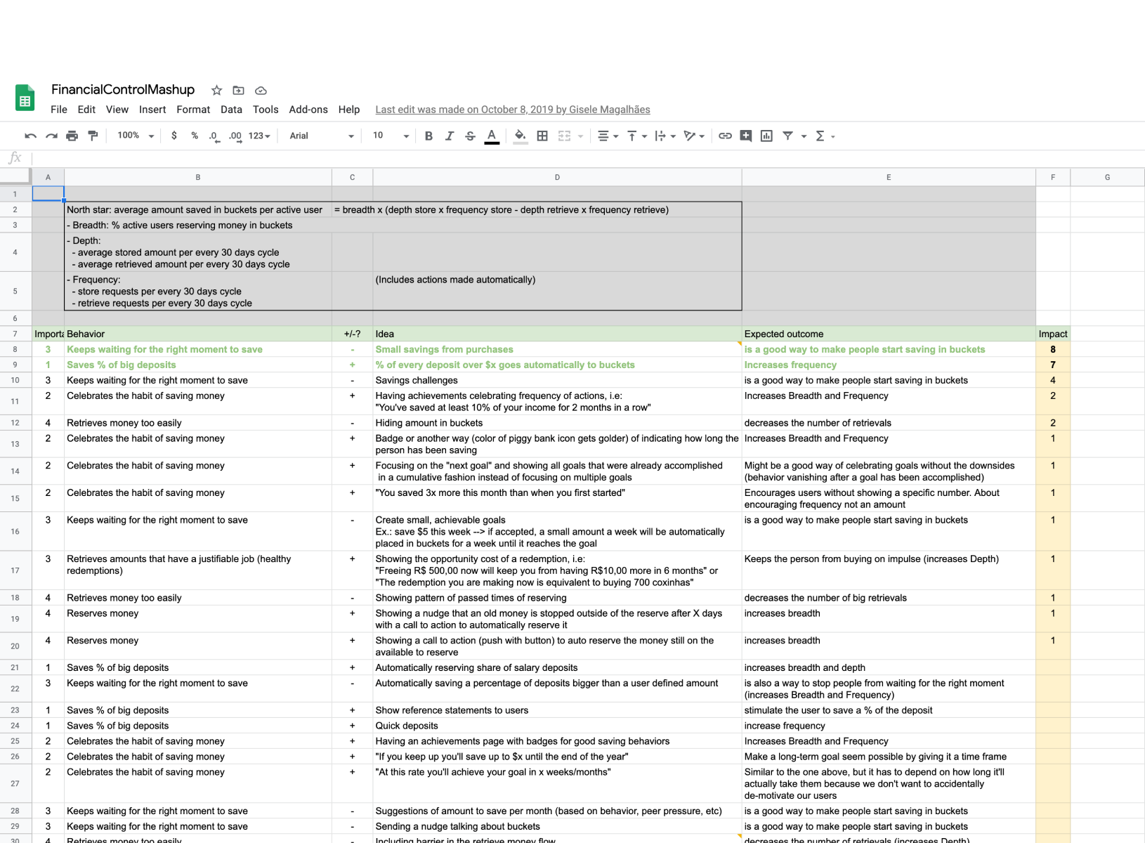Viewport: 1145px width, 843px height.
Task: Star the FinancialControlMashup document
Action: tap(217, 91)
